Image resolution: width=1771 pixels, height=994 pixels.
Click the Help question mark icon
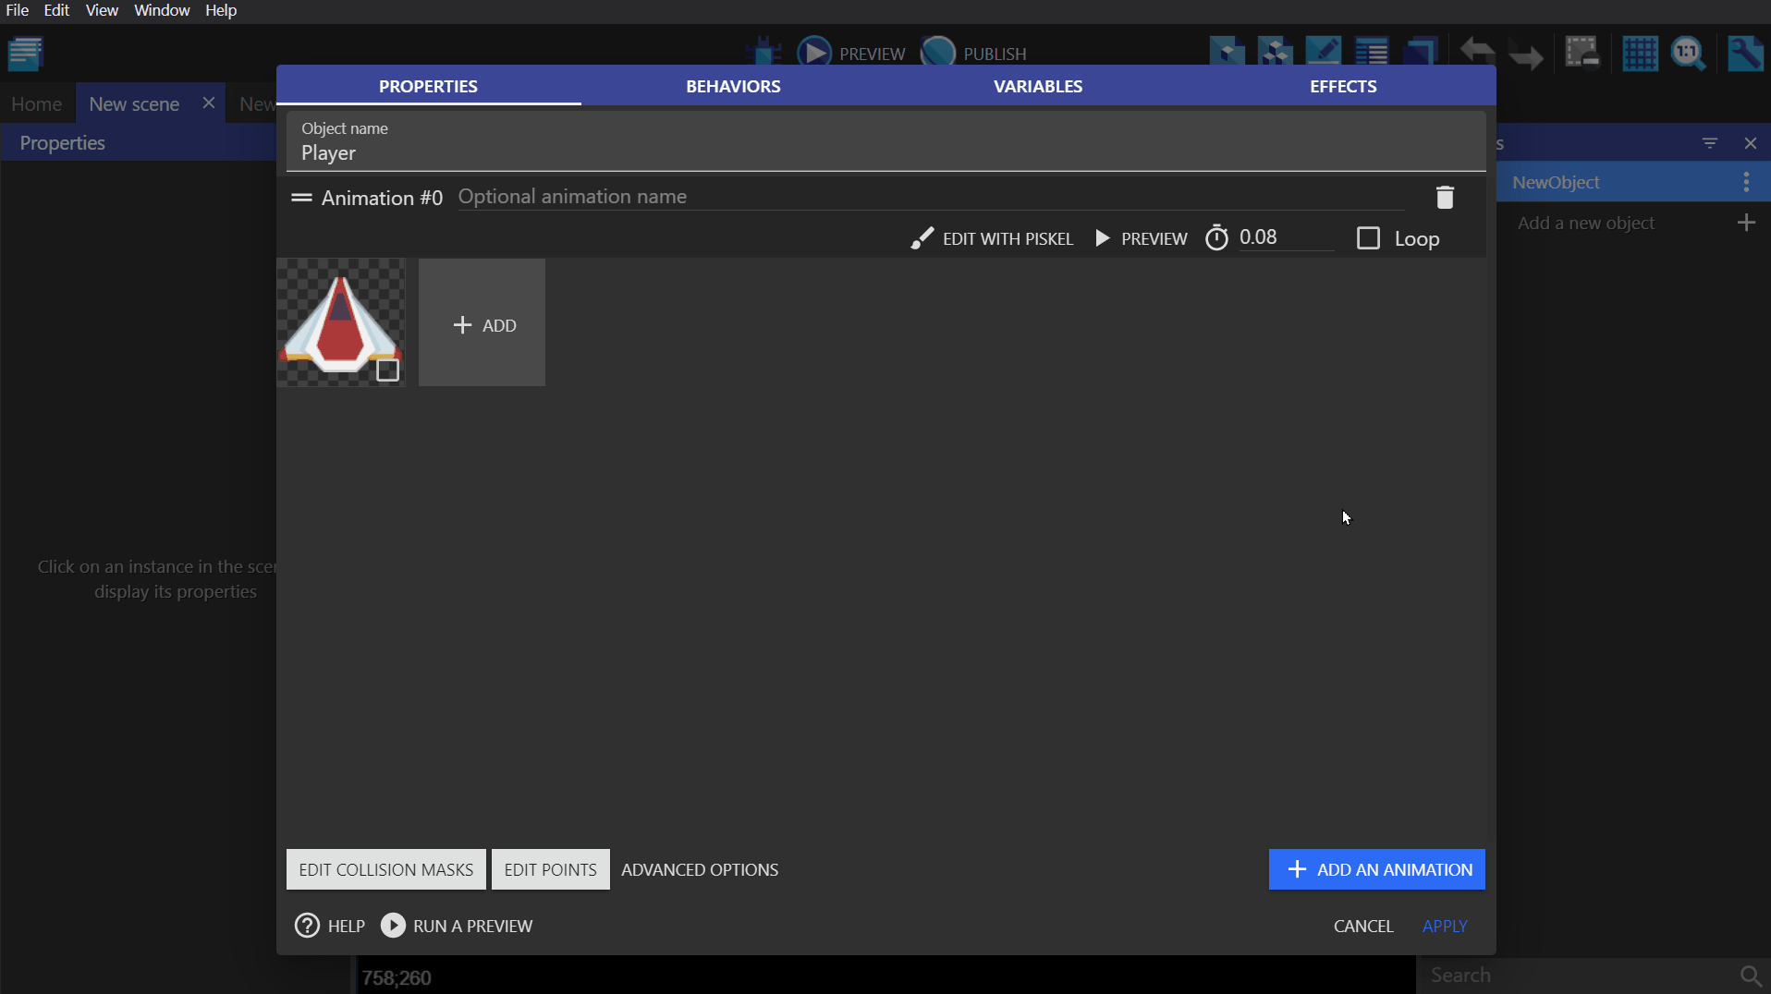[x=307, y=926]
